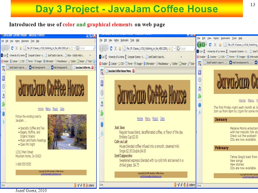Click zotero status bar icon in middle window
This screenshot has height=193, width=258.
click(x=191, y=185)
